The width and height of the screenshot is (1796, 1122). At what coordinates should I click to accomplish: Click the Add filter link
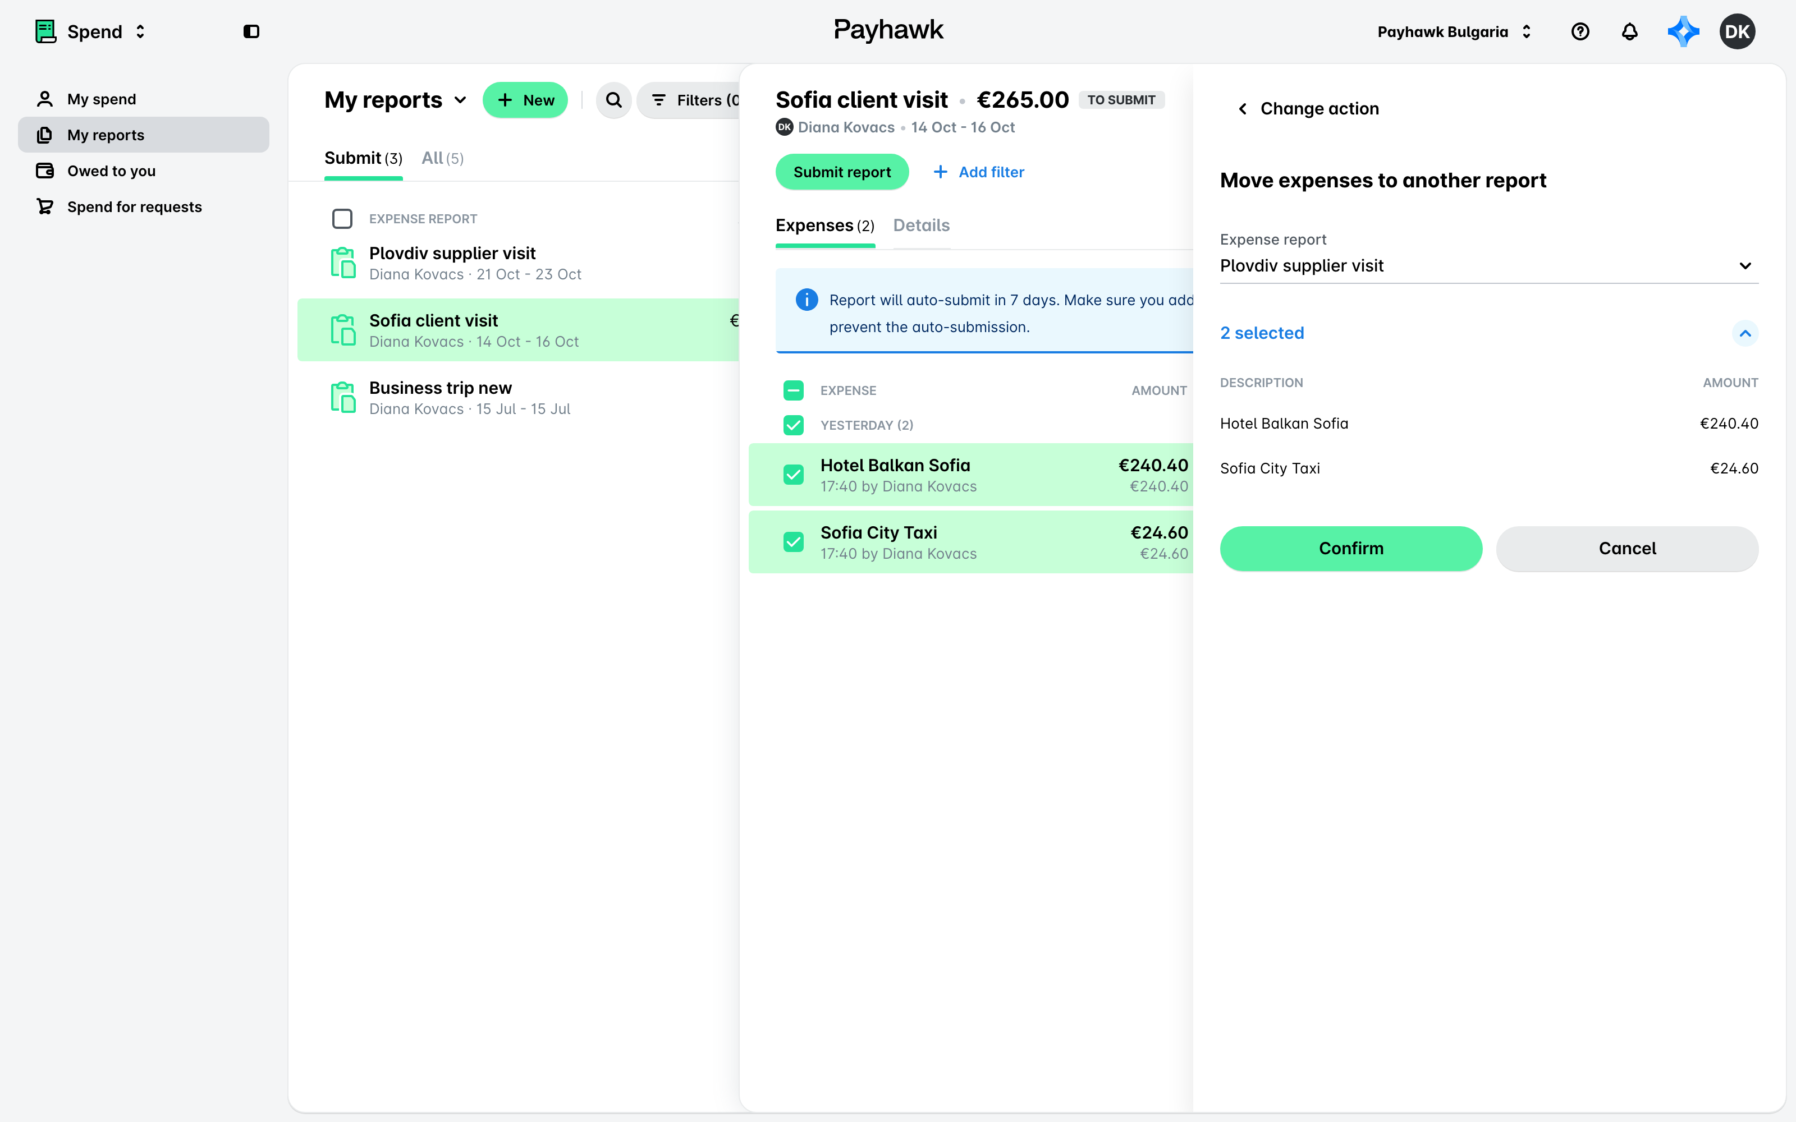point(978,172)
